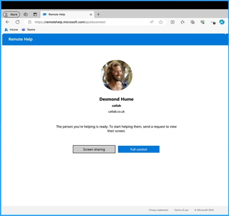The width and height of the screenshot is (229, 216).
Task: Add this page to favorites star
Action: [161, 22]
